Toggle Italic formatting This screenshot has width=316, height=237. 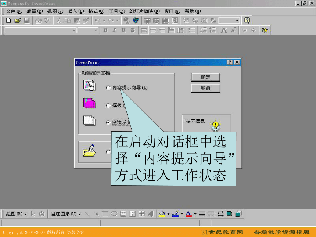[115, 30]
